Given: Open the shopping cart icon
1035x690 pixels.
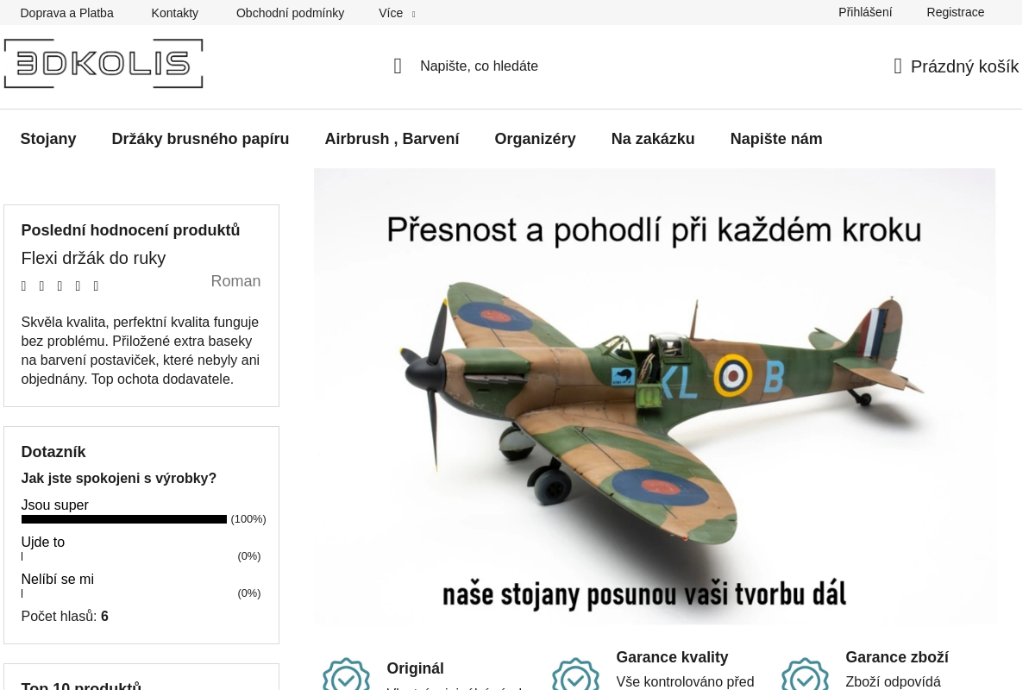Looking at the screenshot, I should pyautogui.click(x=898, y=66).
